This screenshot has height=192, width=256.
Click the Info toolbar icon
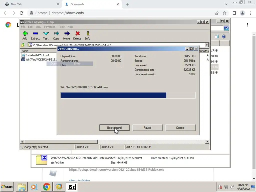(x=88, y=35)
